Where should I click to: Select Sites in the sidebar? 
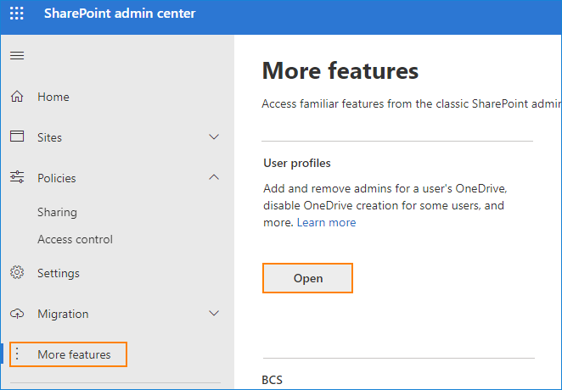(49, 137)
